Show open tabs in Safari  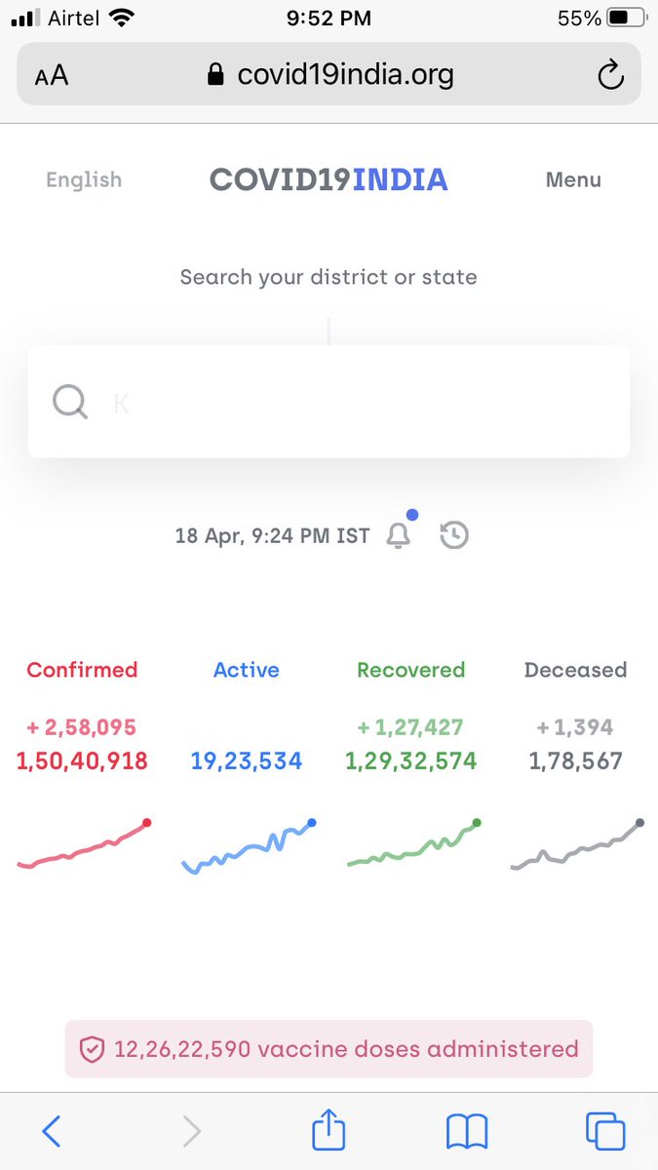coord(605,1131)
